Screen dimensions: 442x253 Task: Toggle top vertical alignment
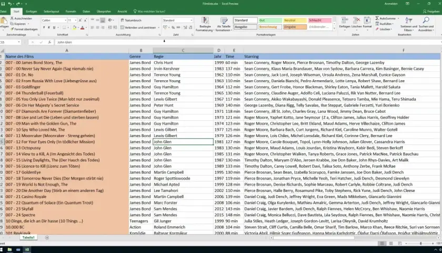93,21
